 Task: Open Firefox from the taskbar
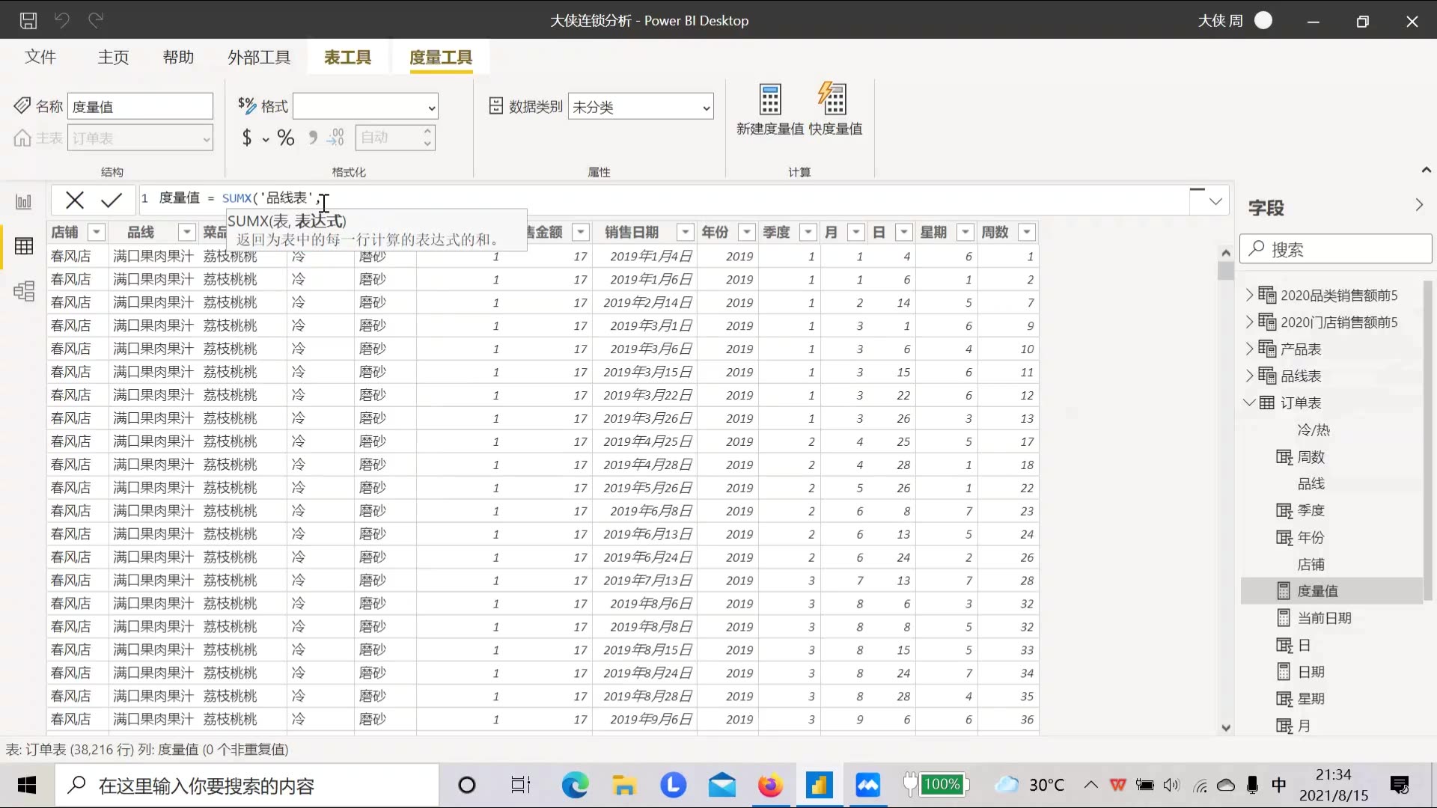(770, 785)
